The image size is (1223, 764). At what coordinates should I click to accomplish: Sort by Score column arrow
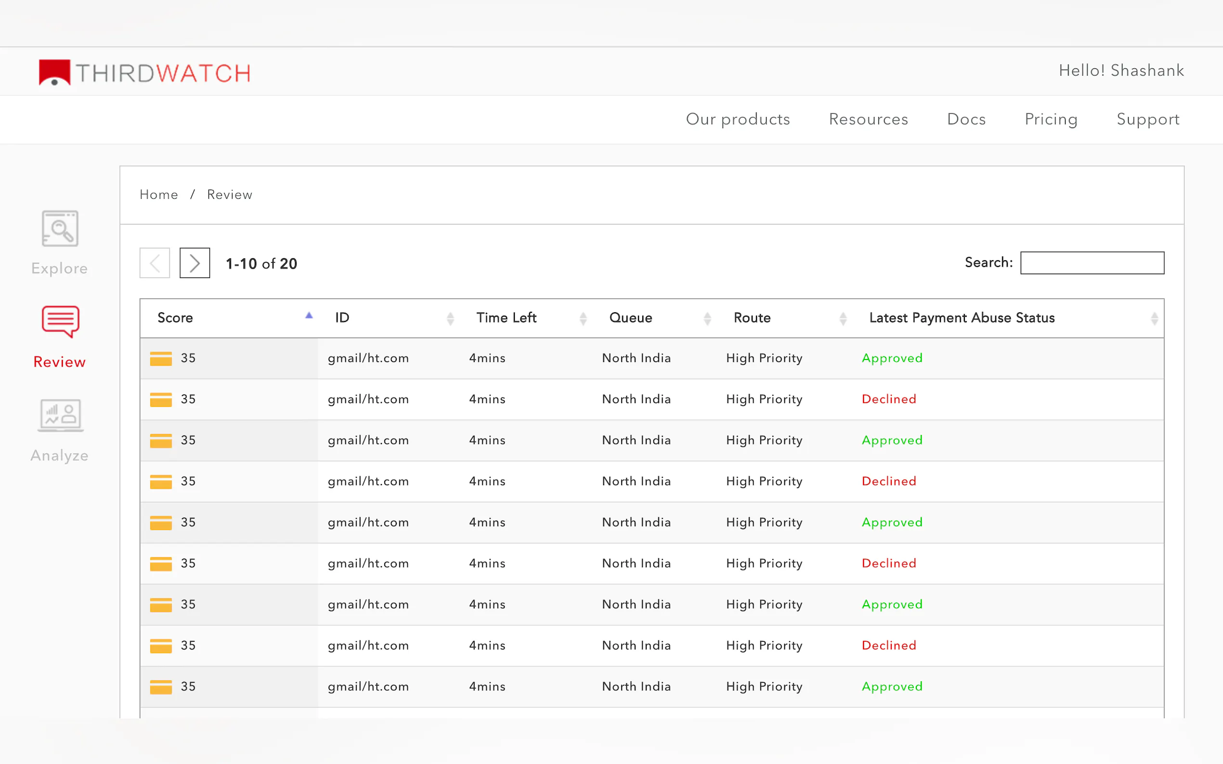pyautogui.click(x=309, y=316)
